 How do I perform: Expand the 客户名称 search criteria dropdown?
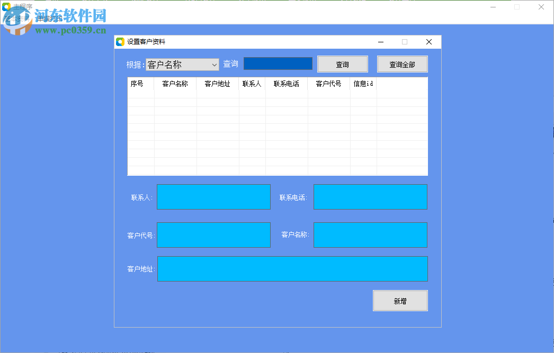(214, 64)
